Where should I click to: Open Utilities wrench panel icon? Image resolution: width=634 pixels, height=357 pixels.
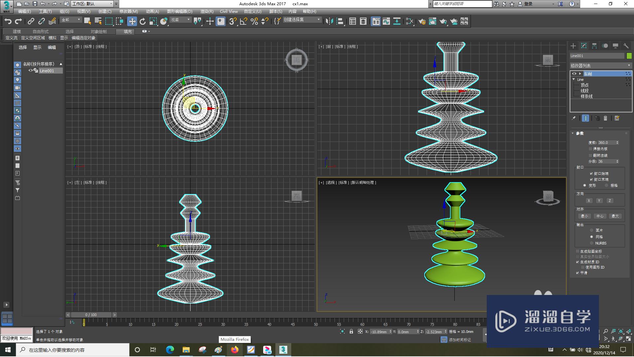click(626, 46)
